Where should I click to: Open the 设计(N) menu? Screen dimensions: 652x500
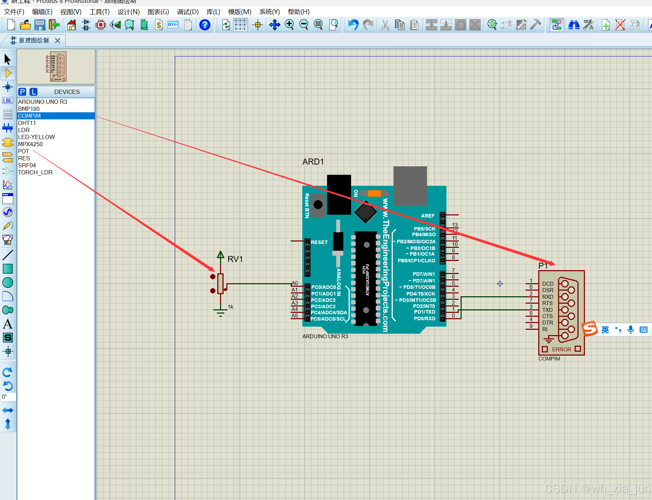click(129, 12)
